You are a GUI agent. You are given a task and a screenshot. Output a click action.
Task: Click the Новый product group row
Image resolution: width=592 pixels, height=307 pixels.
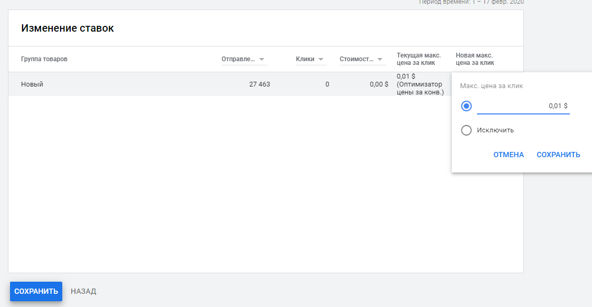[x=230, y=84]
